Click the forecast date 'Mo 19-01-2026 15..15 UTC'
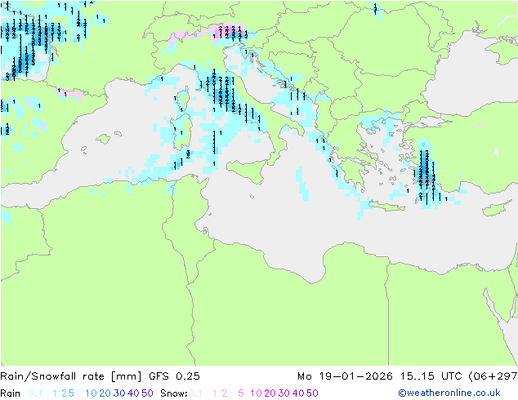518x400 pixels. coord(380,376)
